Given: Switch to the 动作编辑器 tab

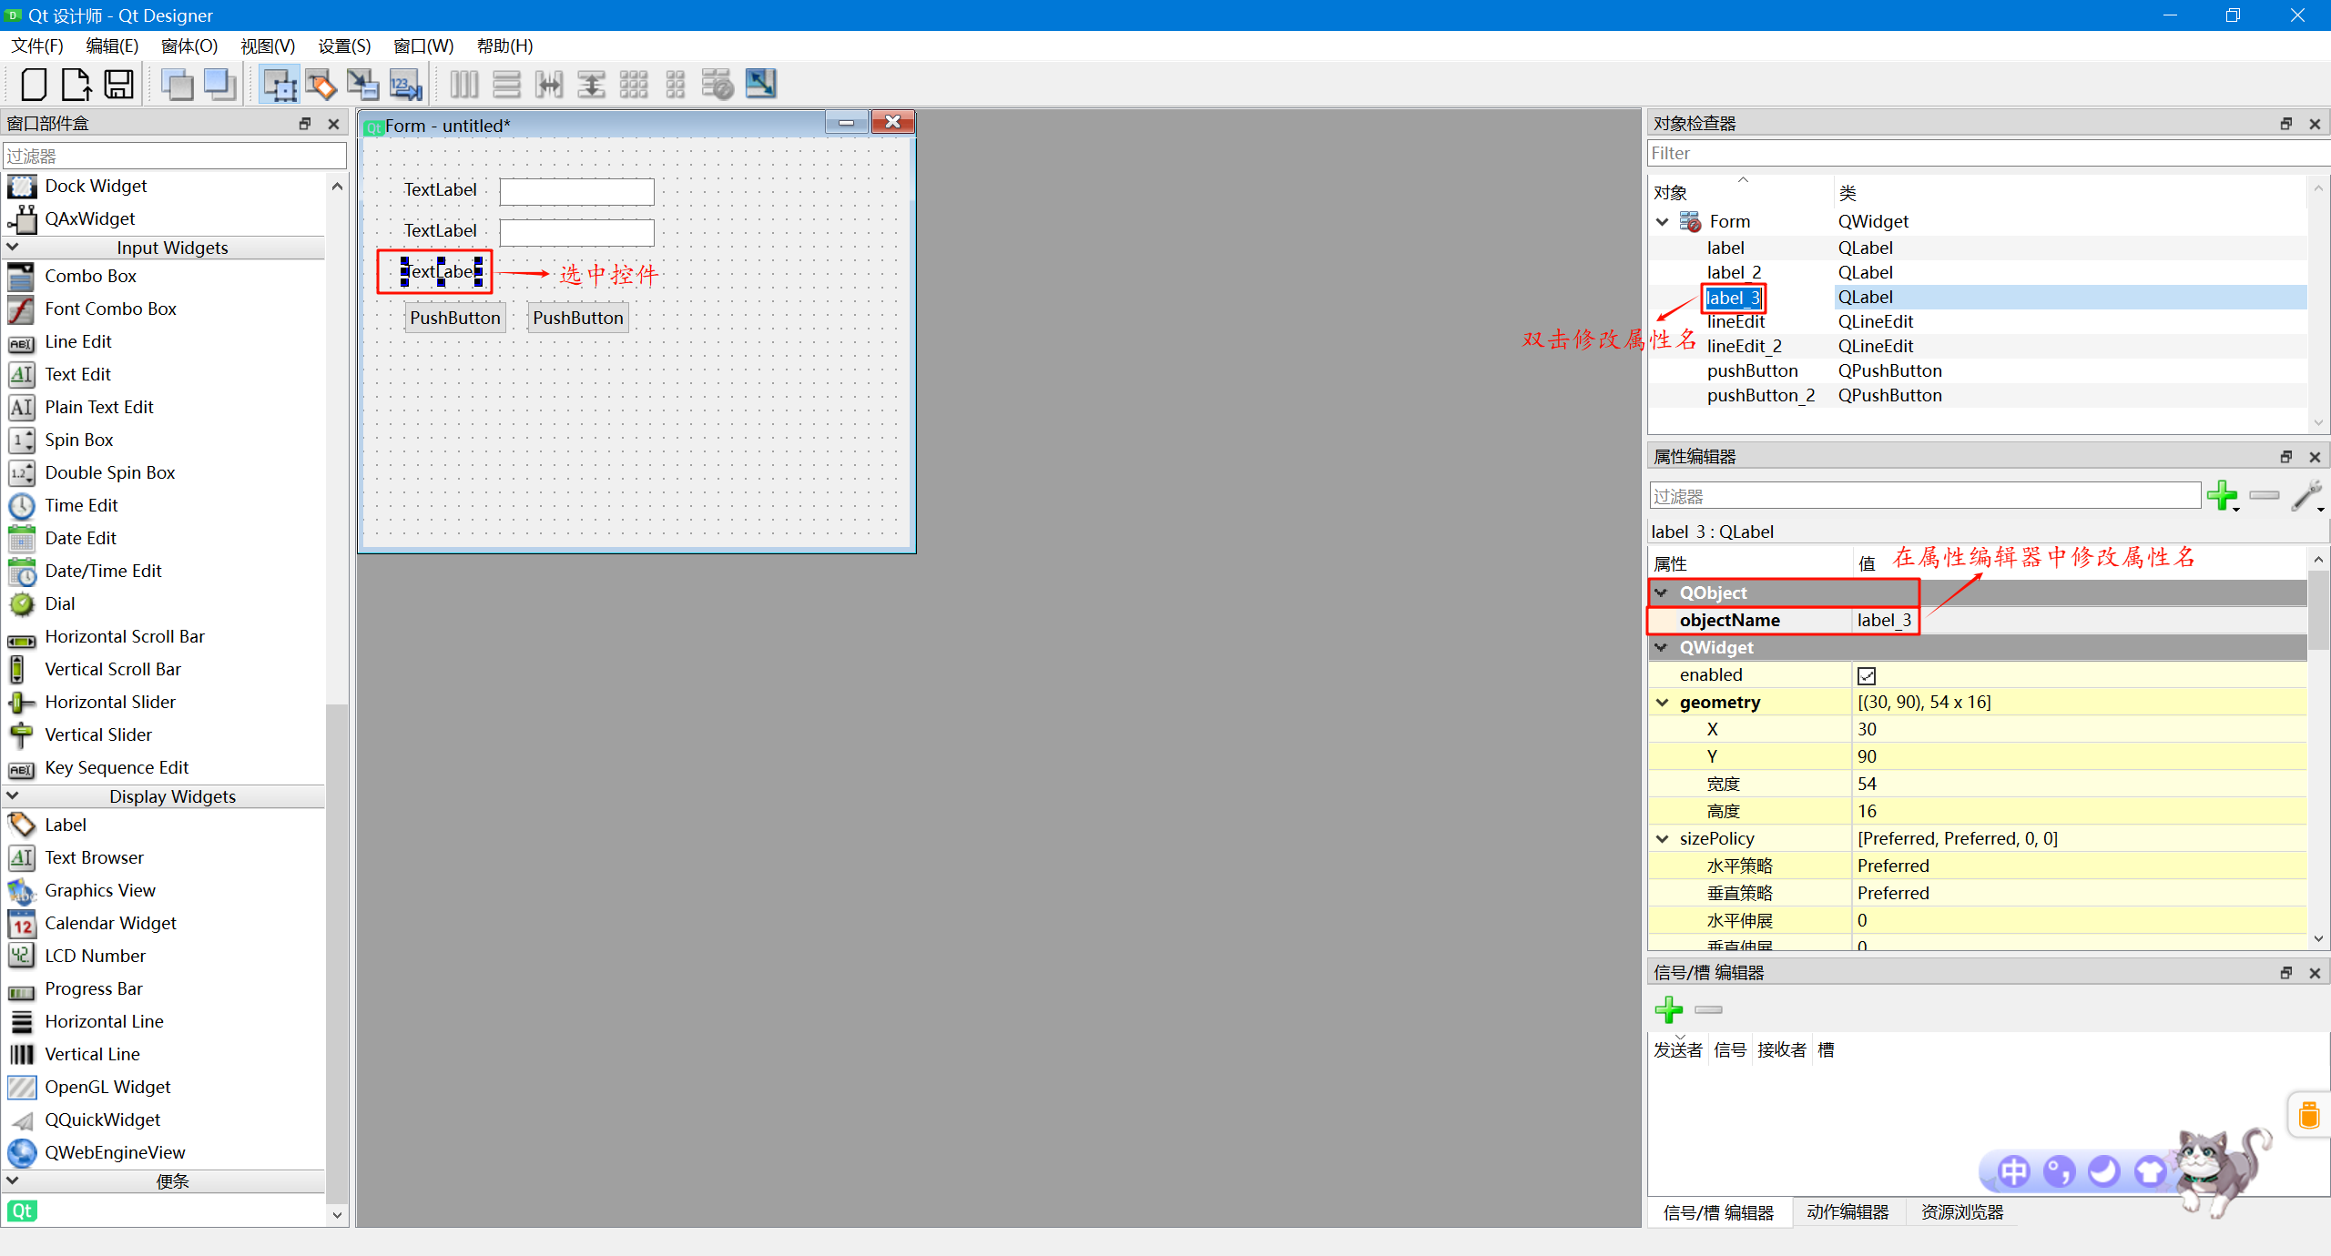Looking at the screenshot, I should pos(1847,1212).
